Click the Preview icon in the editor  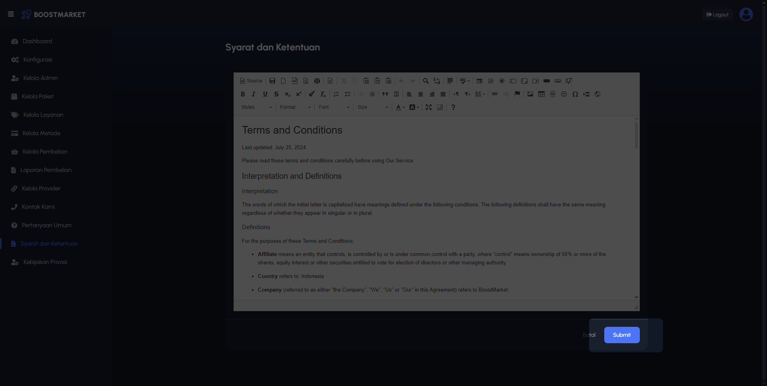pyautogui.click(x=306, y=81)
